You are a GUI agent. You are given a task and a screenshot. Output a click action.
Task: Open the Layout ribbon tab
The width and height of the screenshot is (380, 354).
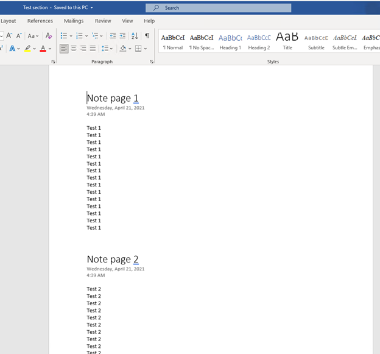(x=9, y=21)
